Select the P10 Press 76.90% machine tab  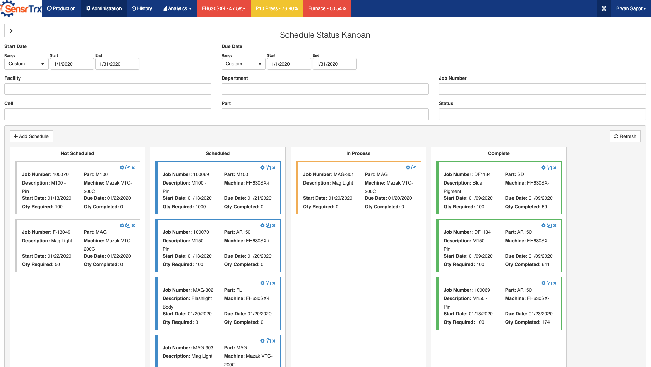coord(277,8)
